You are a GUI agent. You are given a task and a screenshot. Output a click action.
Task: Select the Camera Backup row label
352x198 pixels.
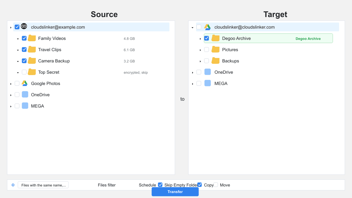point(54,61)
